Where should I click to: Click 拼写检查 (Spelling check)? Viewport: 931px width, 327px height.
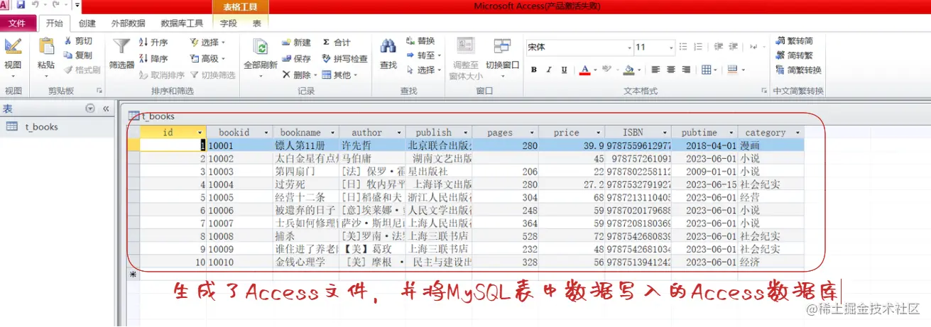tap(344, 59)
